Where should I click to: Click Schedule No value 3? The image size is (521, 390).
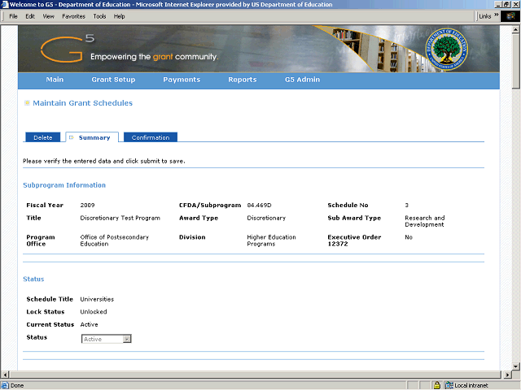(x=406, y=205)
